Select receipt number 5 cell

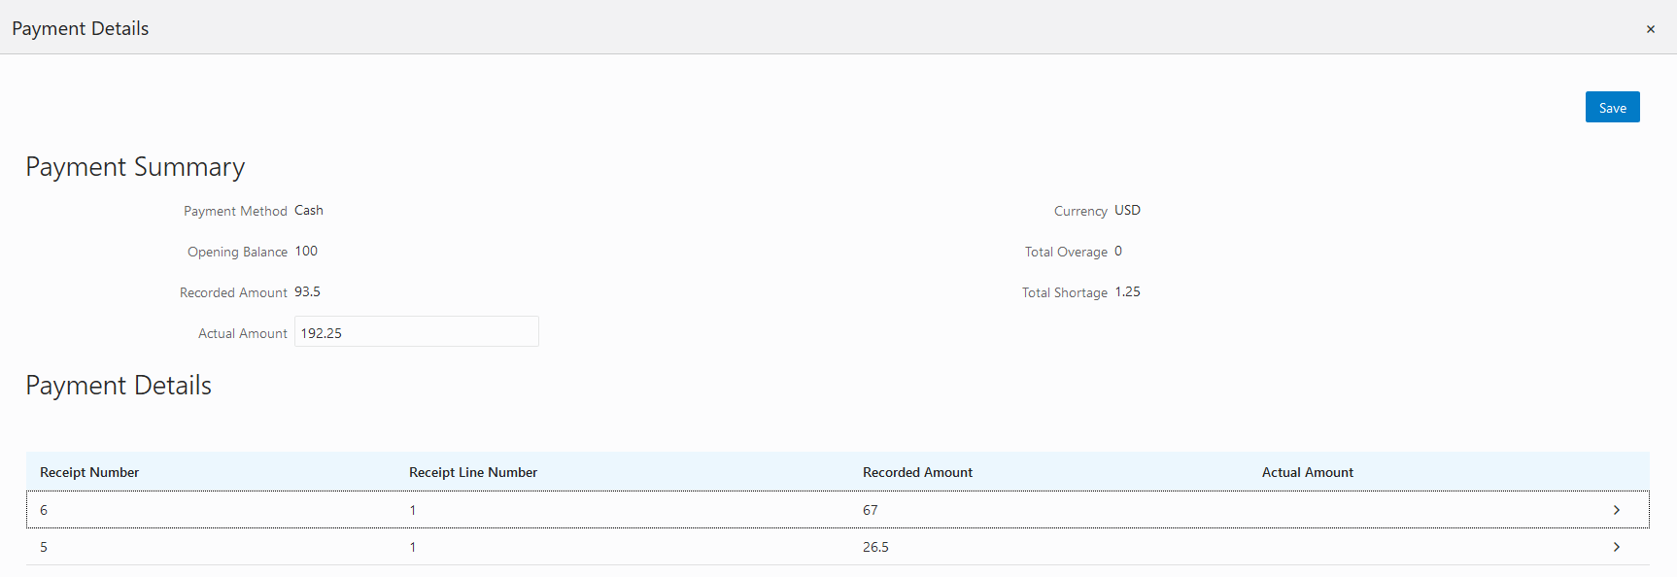click(x=44, y=547)
